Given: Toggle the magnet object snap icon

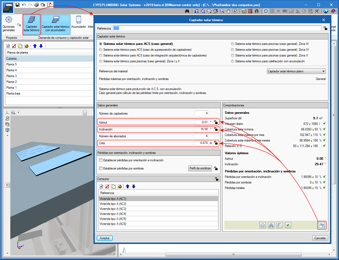Looking at the screenshot, I should pyautogui.click(x=257, y=11).
